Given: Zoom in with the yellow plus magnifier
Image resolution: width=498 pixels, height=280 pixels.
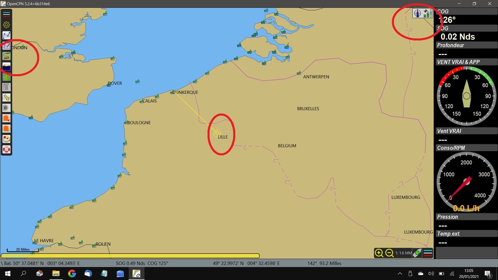Looking at the screenshot, I should click(x=379, y=253).
